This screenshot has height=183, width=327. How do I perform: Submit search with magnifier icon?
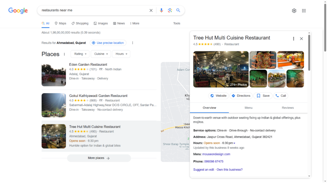tap(178, 10)
